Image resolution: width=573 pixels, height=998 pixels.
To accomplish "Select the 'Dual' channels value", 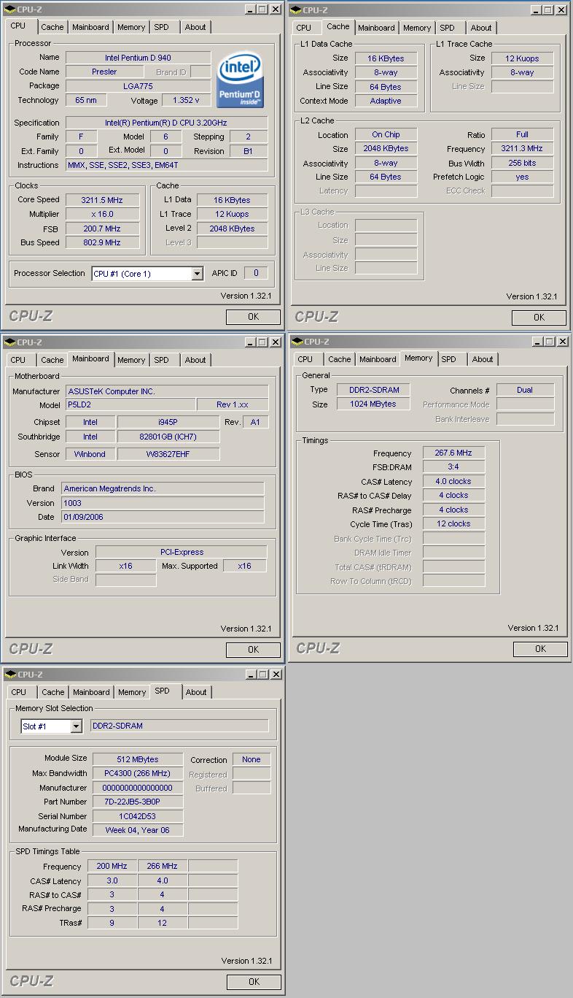I will (525, 390).
